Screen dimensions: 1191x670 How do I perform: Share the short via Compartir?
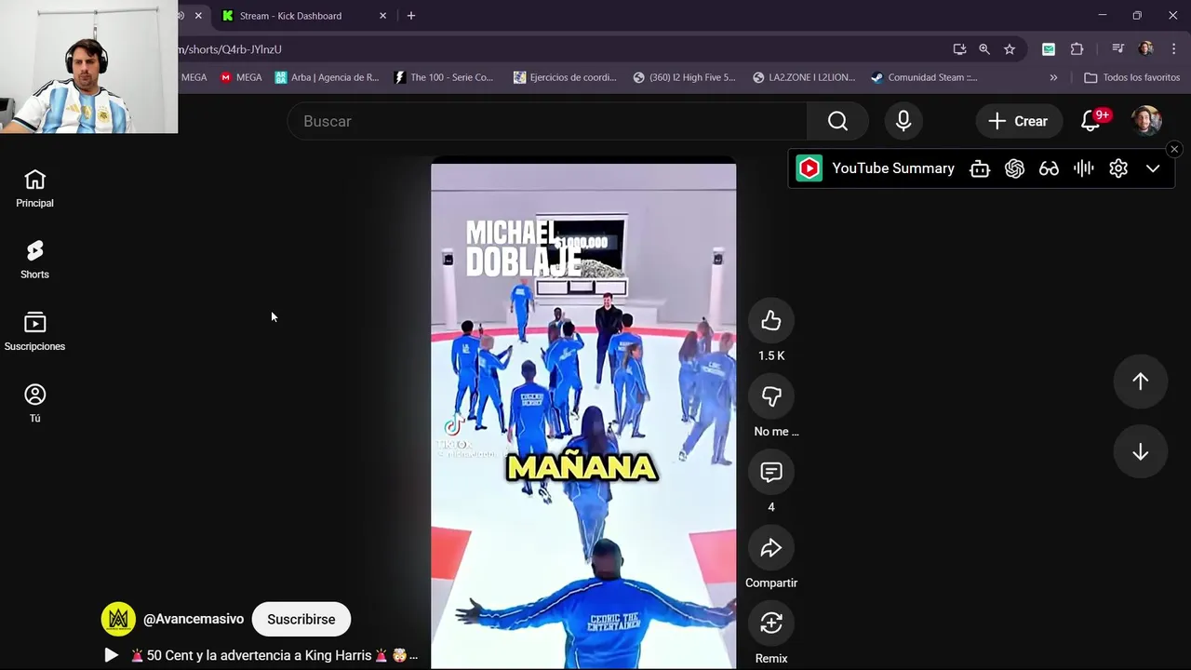[x=771, y=548]
